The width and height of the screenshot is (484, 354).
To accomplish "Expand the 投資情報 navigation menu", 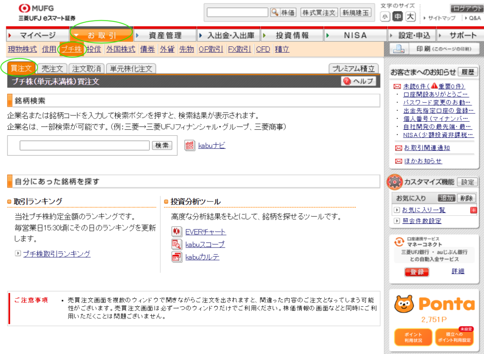I will (292, 35).
